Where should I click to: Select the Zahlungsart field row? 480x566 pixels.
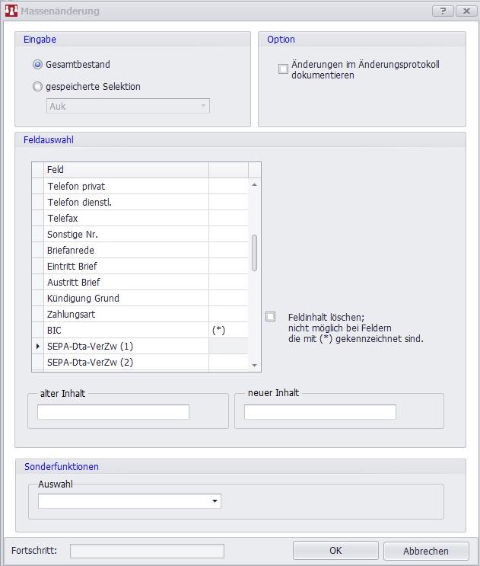pos(126,314)
